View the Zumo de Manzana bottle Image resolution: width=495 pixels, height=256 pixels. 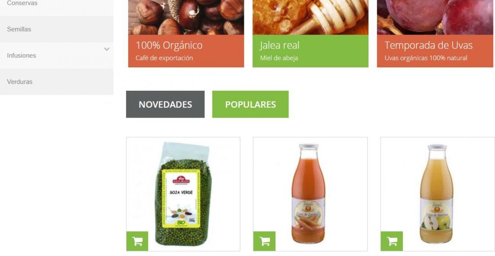tap(436, 194)
